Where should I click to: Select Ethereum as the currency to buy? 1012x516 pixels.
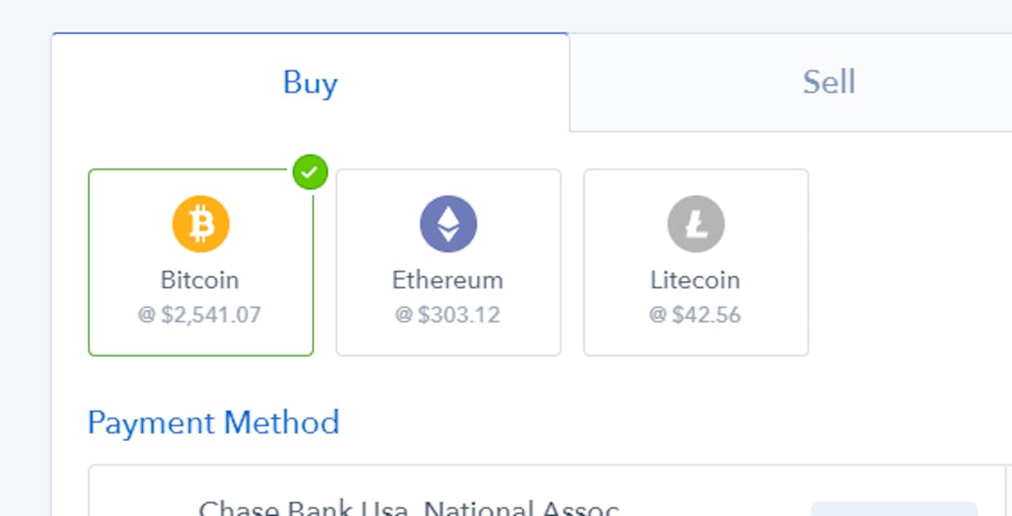pos(448,261)
